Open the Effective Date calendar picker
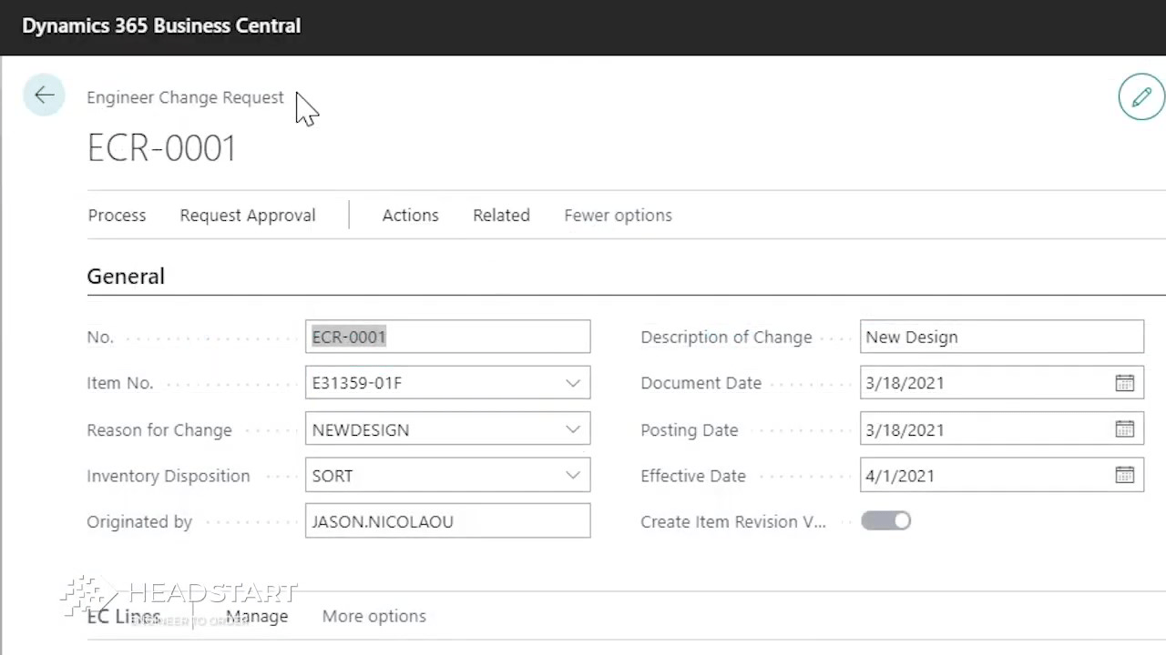Viewport: 1166px width, 655px height. (1125, 475)
